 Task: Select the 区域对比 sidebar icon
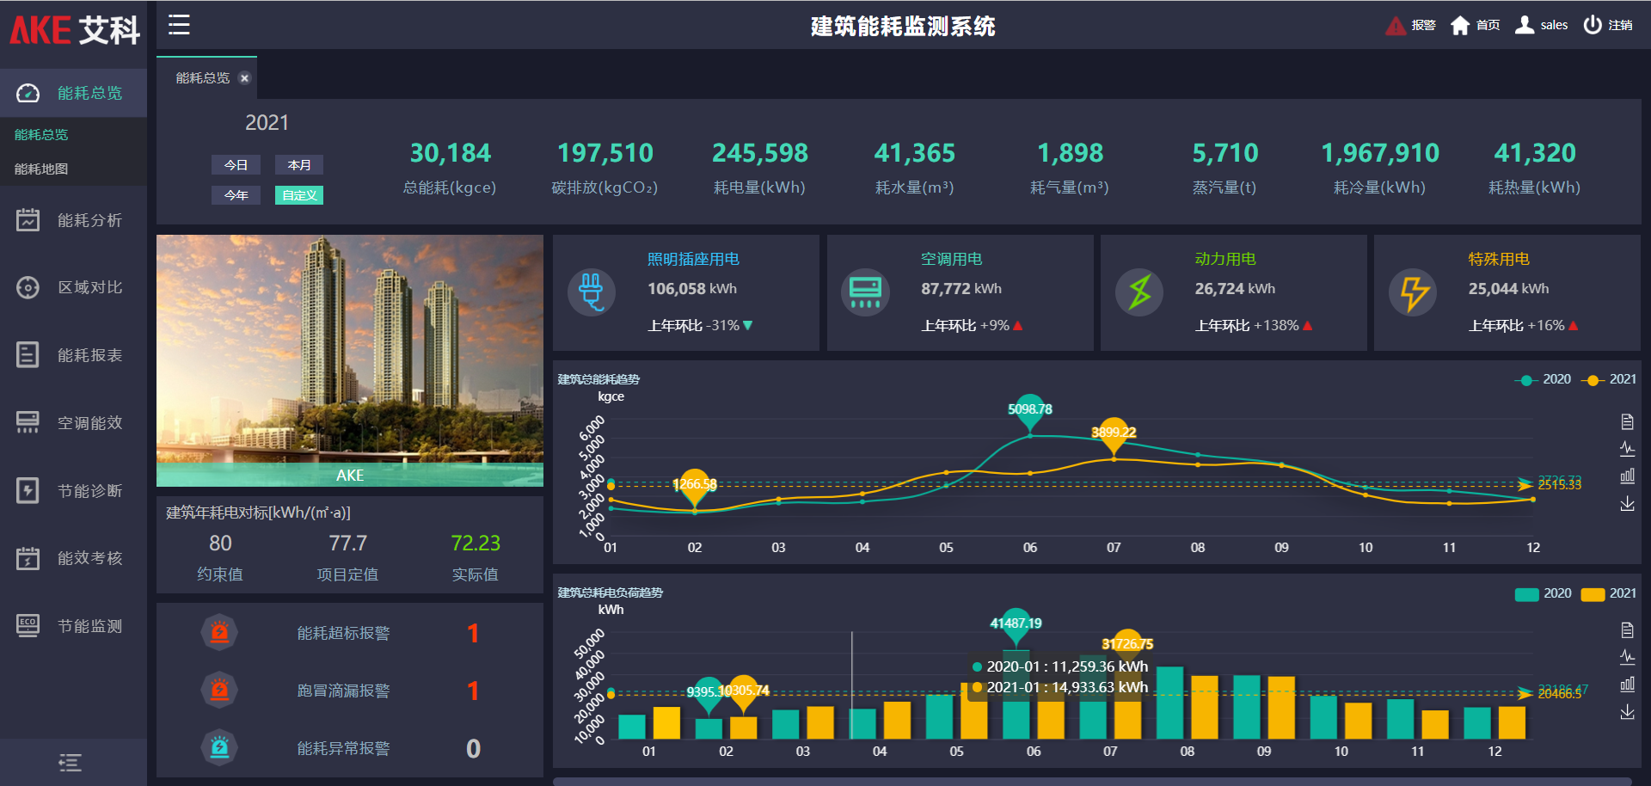[x=73, y=287]
